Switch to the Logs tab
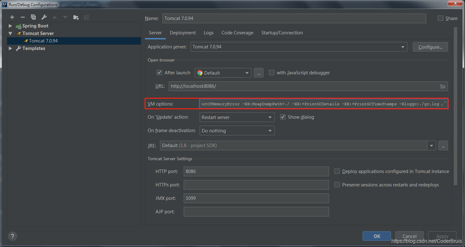 (x=209, y=33)
